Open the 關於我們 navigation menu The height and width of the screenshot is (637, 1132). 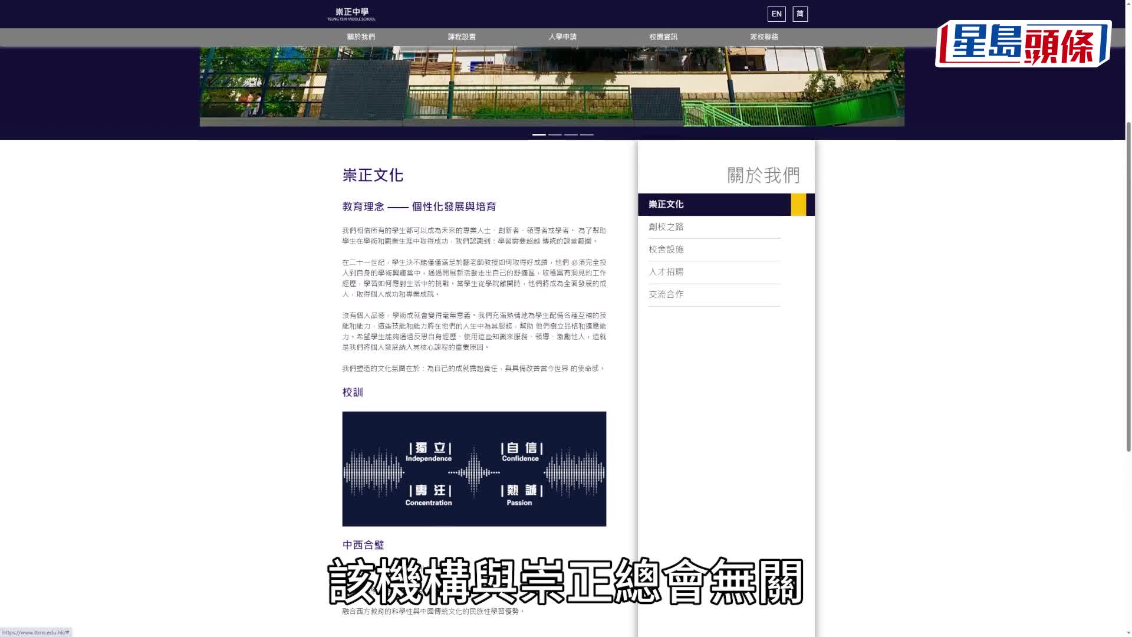(x=361, y=37)
